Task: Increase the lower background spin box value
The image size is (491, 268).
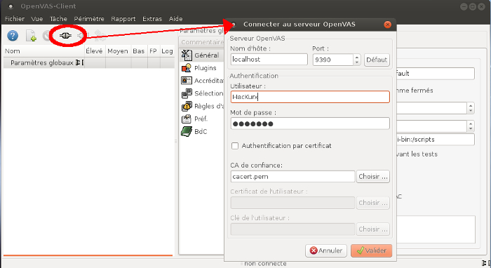Action: pos(471,123)
